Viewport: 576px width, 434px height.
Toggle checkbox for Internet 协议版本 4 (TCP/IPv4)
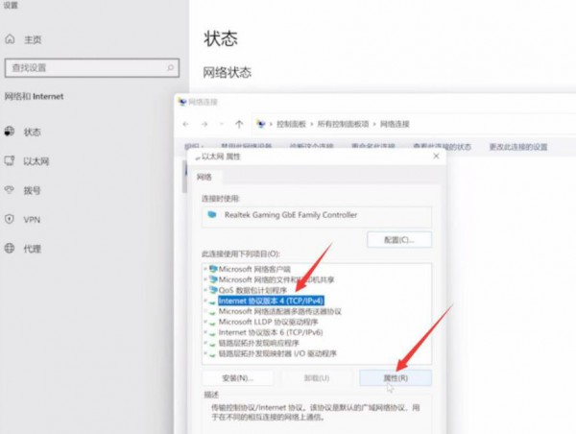(x=205, y=301)
